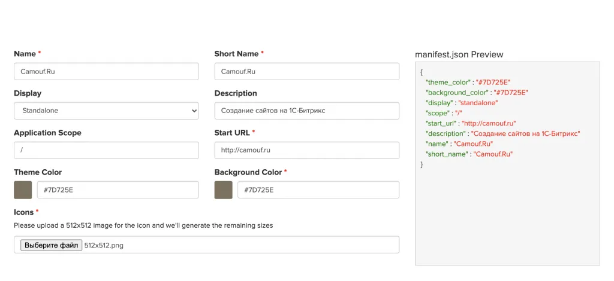This screenshot has height=281, width=614.
Task: Click the manifest.json Preview heading
Action: (459, 54)
